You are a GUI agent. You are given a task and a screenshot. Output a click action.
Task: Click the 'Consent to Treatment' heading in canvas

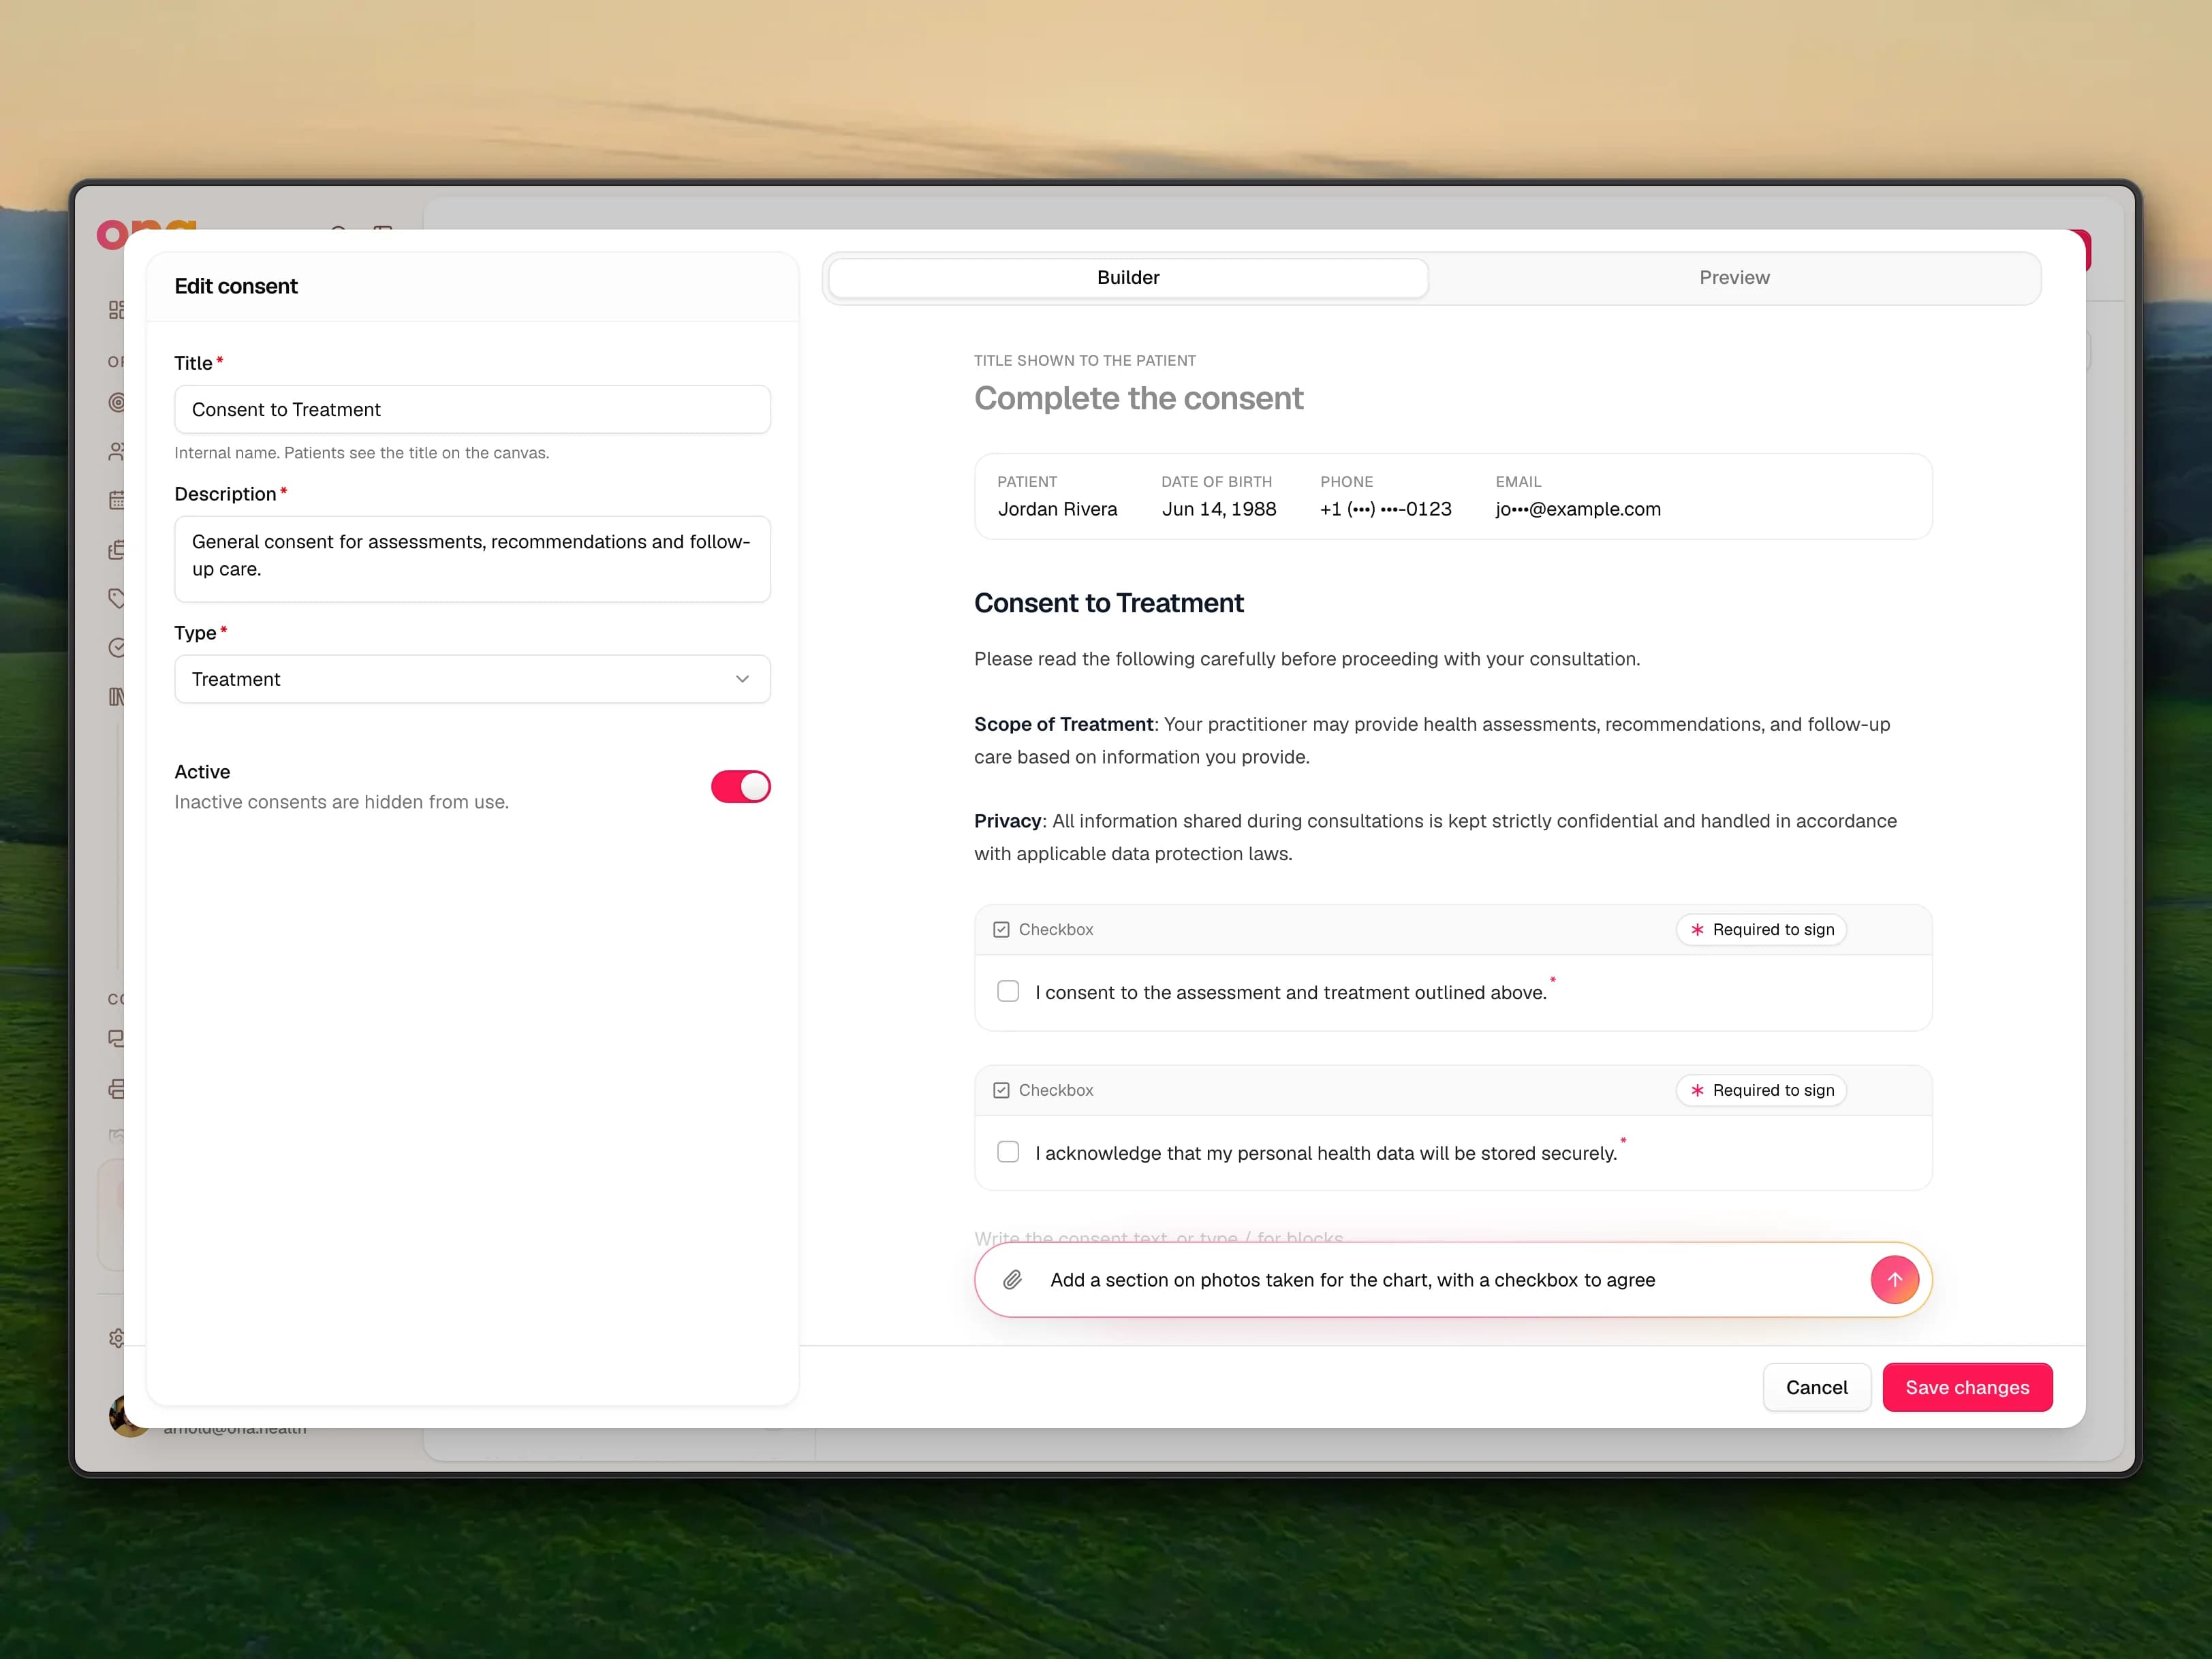[1108, 603]
